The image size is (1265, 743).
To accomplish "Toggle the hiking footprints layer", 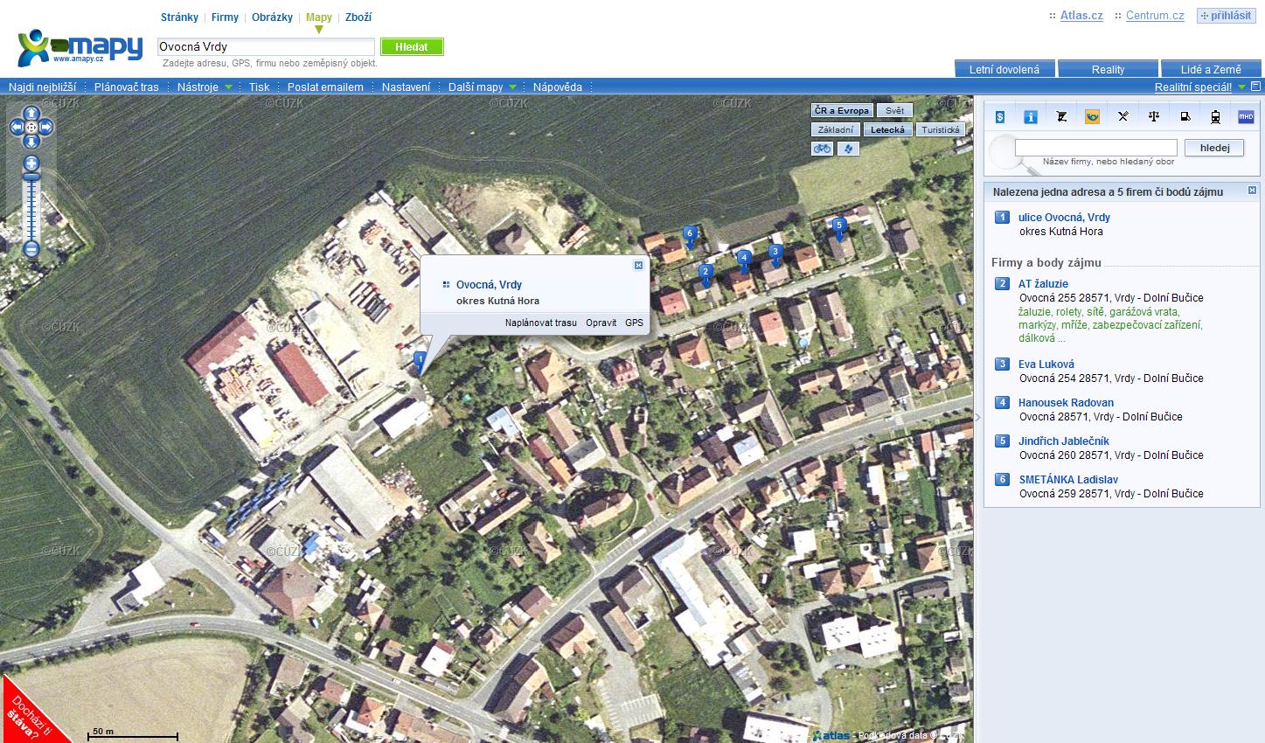I will click(848, 149).
